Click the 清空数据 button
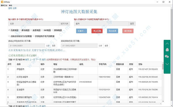173x107 pixels. (x=128, y=31)
